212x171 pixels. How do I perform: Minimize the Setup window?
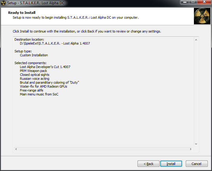184,2
